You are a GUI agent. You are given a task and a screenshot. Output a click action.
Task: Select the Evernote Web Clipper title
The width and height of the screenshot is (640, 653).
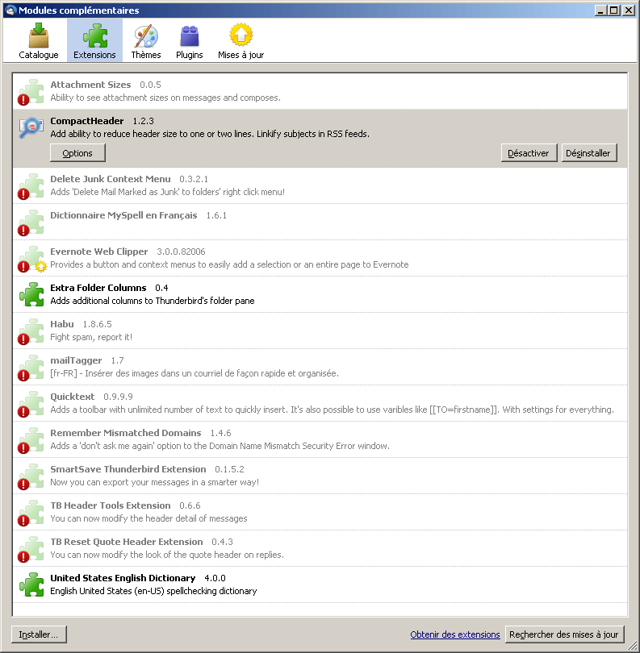point(99,252)
